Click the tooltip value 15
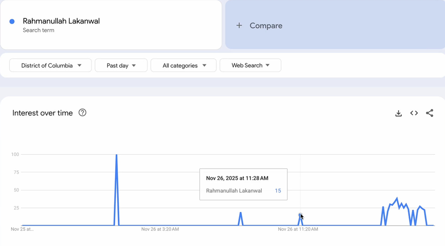 [278, 191]
